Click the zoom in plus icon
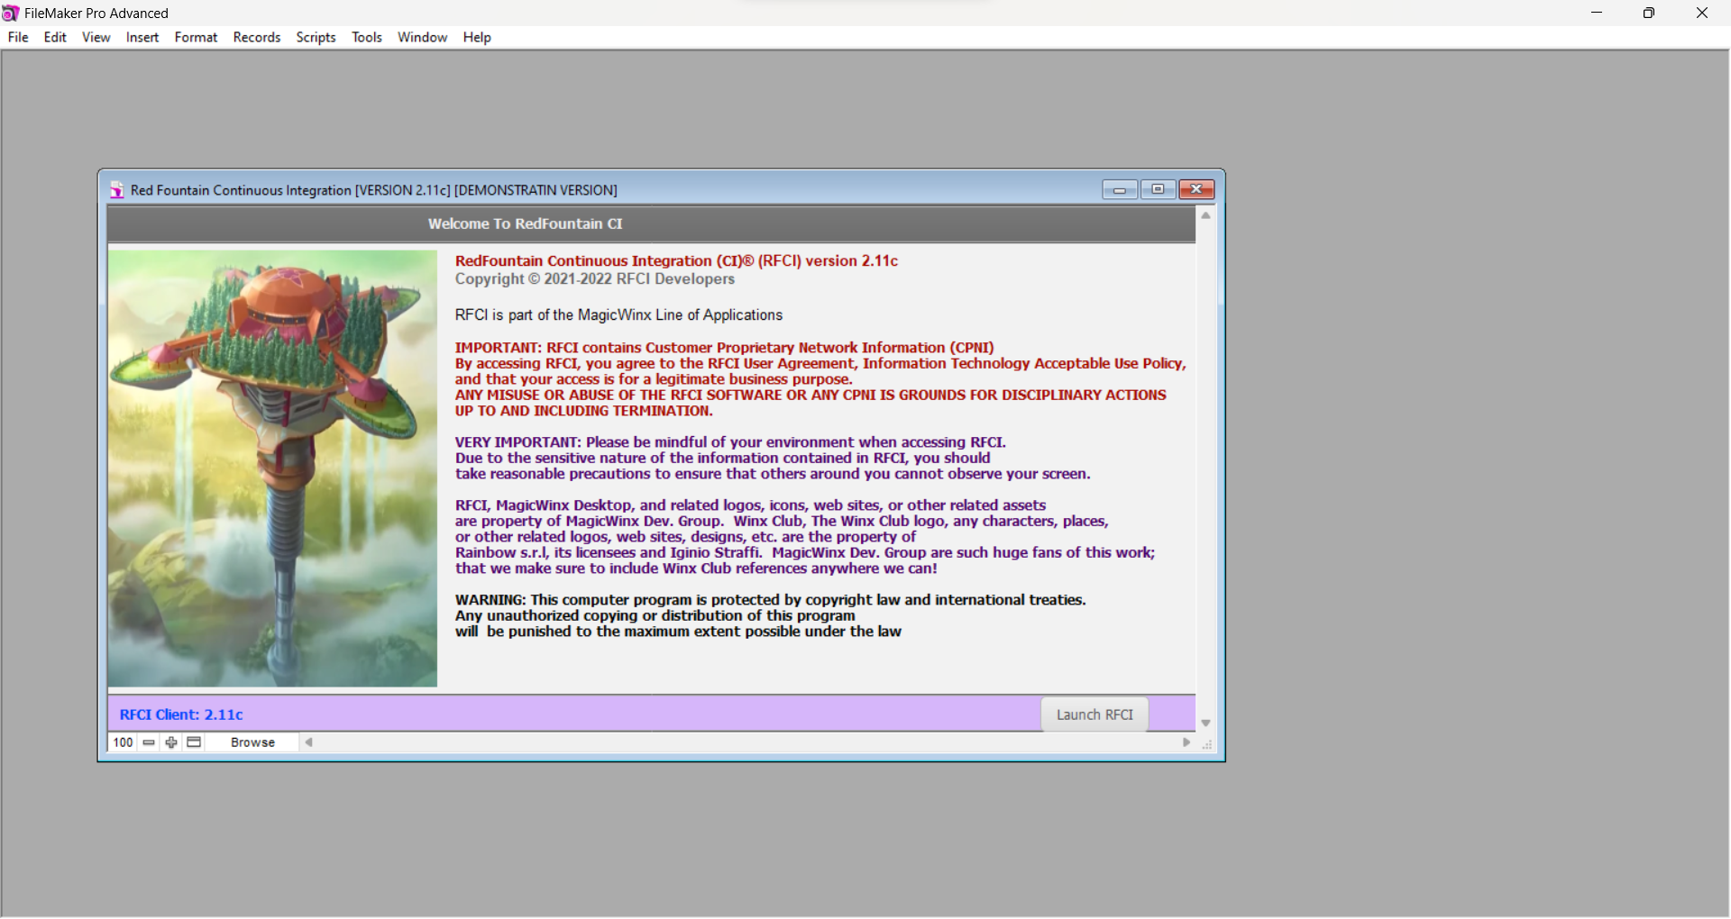1731x919 pixels. coord(171,743)
